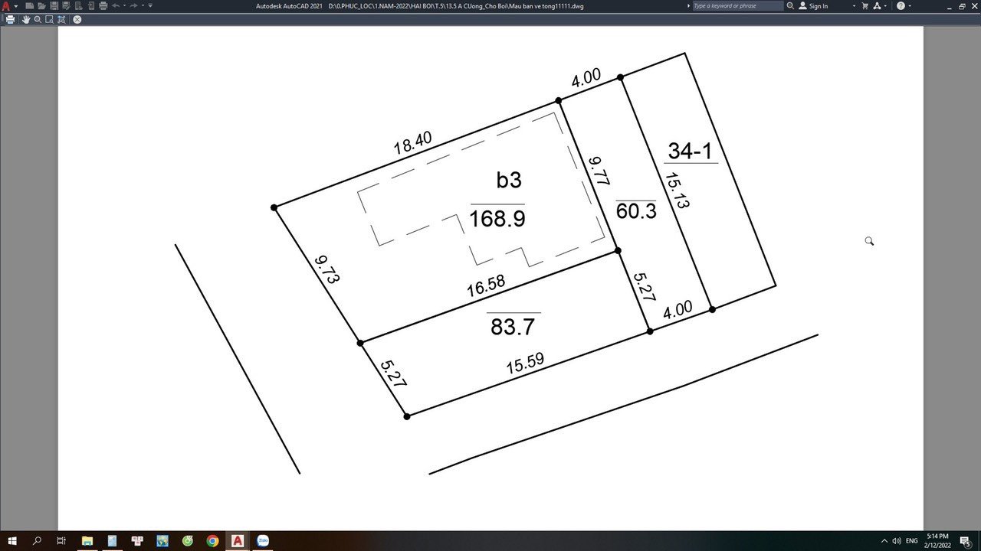Open Google Chrome from taskbar
The height and width of the screenshot is (551, 981).
212,541
